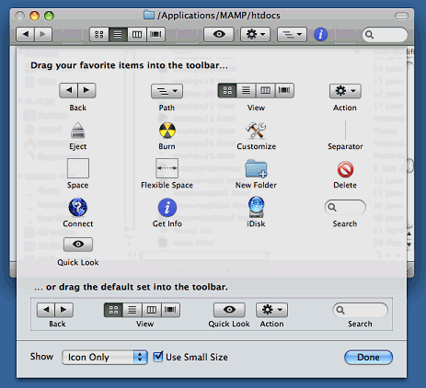426x388 pixels.
Task: Click the toolbar hide pill button in title bar
Action: (x=401, y=16)
